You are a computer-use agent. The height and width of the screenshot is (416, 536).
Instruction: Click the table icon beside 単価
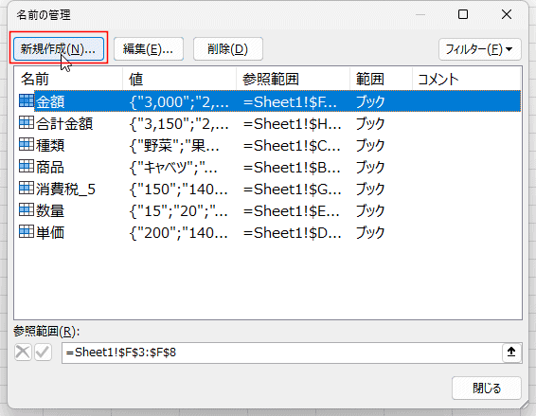point(27,231)
